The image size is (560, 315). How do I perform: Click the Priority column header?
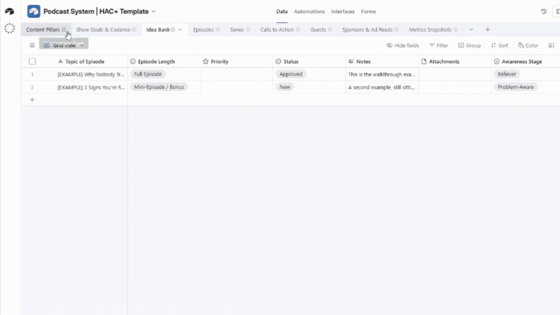(236, 62)
